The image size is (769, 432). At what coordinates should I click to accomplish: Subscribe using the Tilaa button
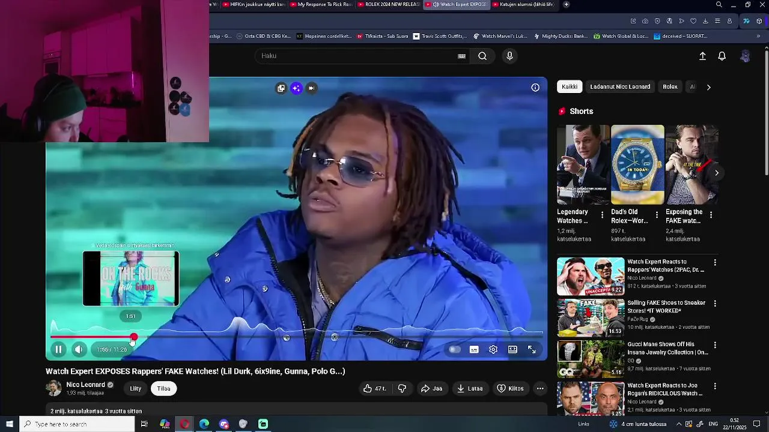(163, 388)
